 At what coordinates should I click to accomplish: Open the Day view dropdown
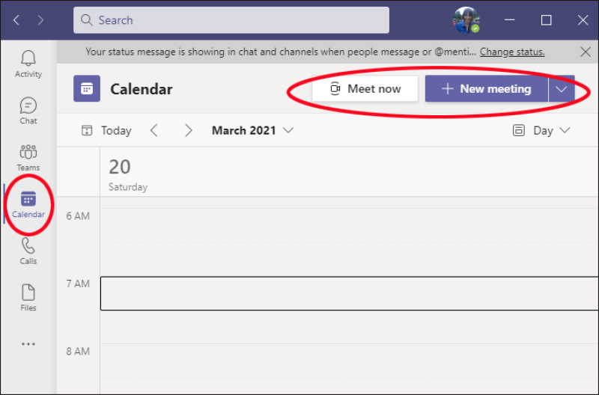[541, 130]
